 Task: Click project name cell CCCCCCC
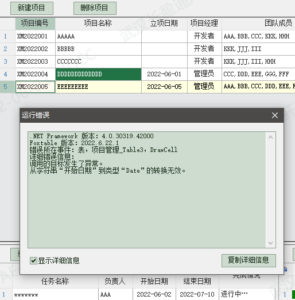(x=98, y=61)
